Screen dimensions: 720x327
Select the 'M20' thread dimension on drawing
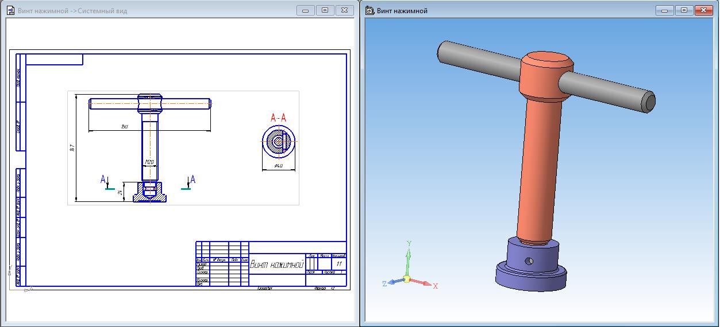pos(149,162)
